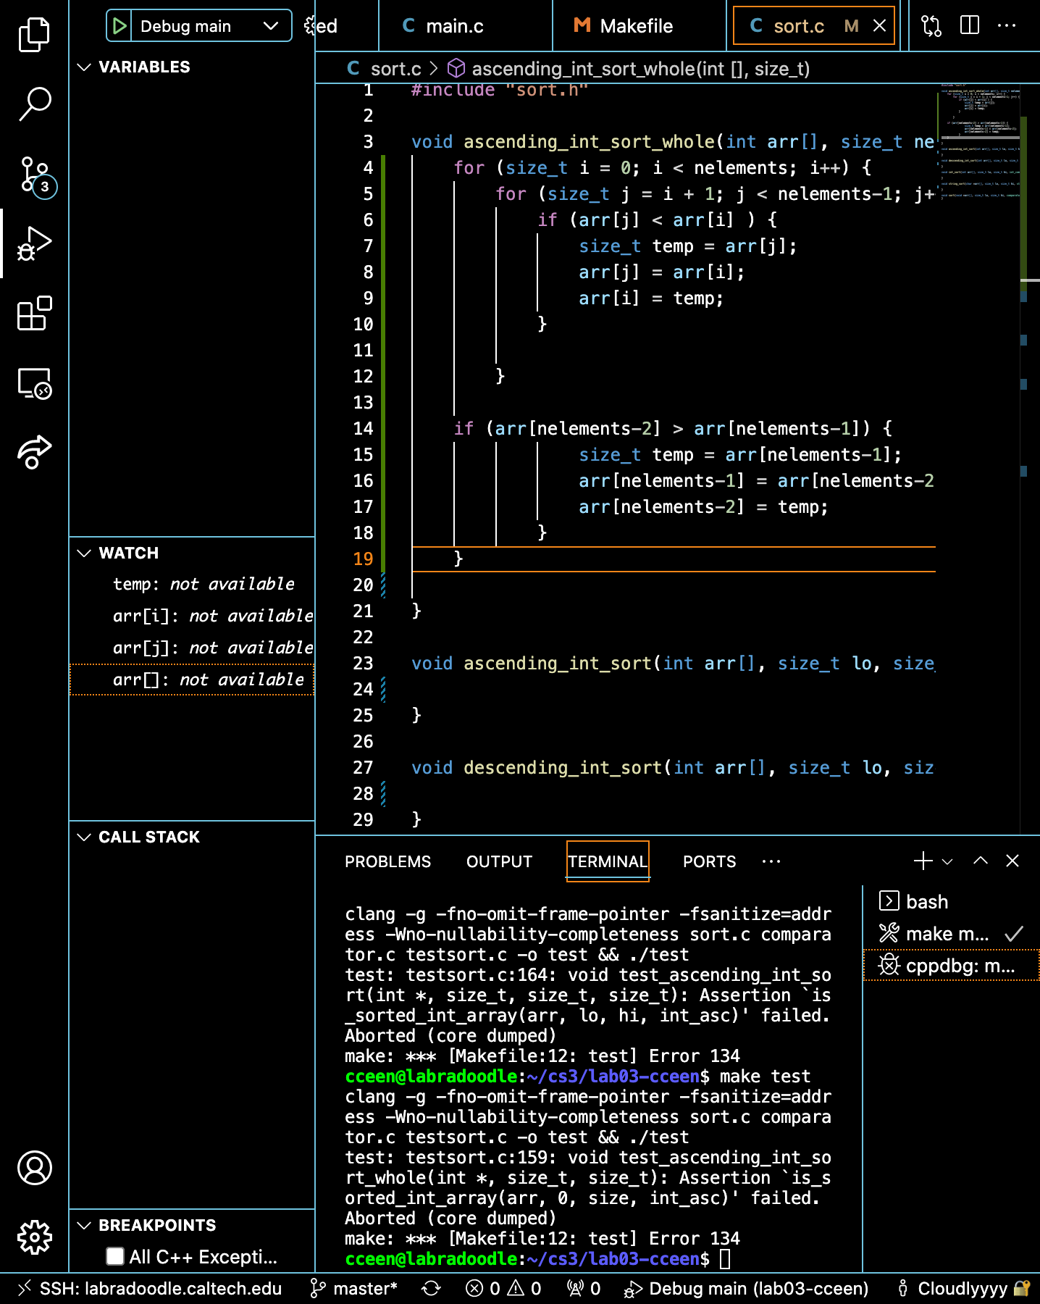Collapse the WATCH section
This screenshot has height=1304, width=1040.
[85, 553]
